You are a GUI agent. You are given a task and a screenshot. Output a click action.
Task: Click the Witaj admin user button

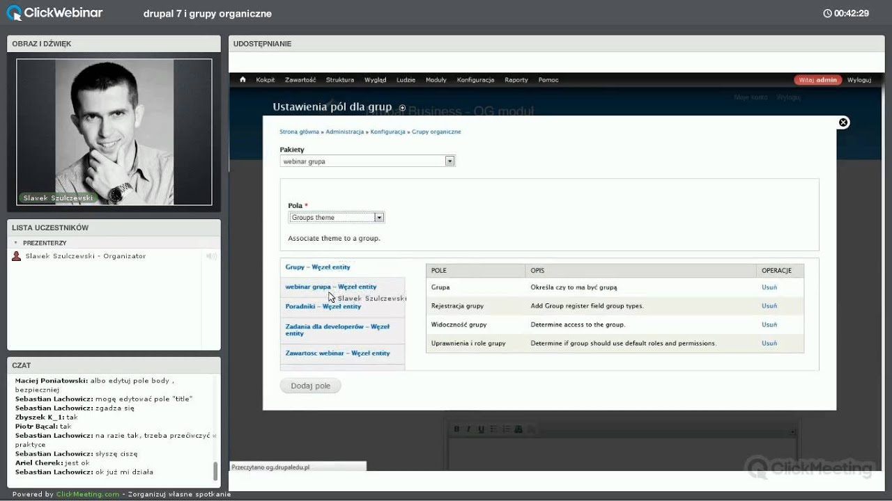coord(817,80)
